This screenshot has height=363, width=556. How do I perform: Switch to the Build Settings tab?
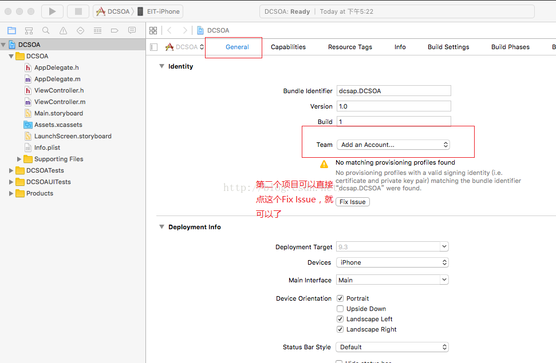pos(448,47)
